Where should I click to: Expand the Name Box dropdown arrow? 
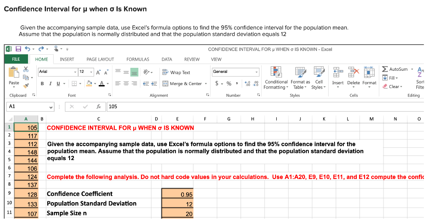[x=51, y=107]
